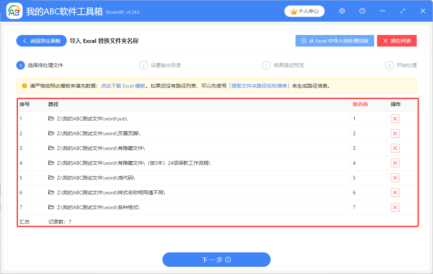Clear the list with 清空列表

pyautogui.click(x=397, y=40)
